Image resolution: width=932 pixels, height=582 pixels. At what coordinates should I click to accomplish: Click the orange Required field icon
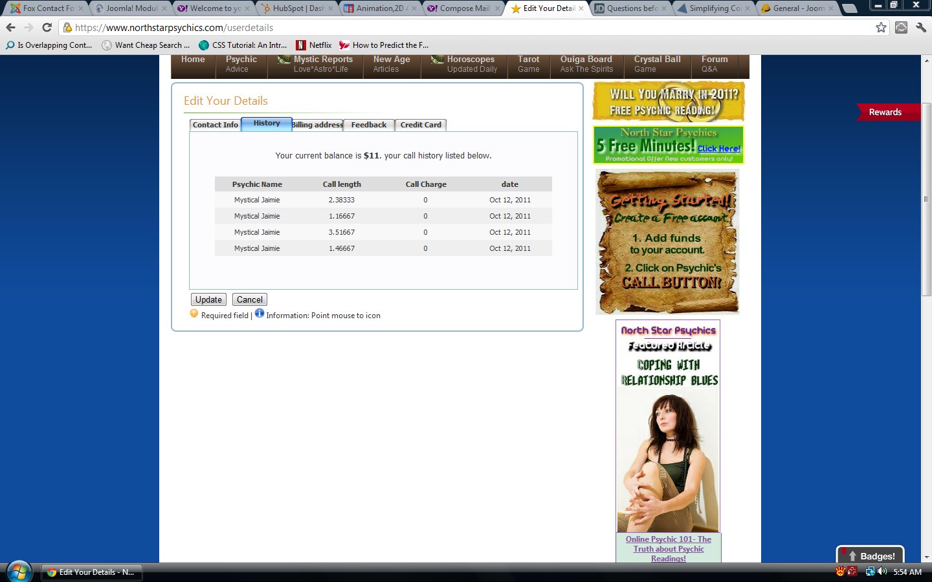pyautogui.click(x=194, y=314)
